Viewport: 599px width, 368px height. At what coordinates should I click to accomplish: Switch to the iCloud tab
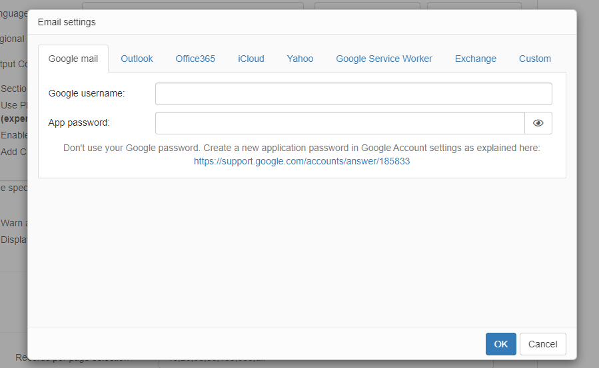pos(251,59)
